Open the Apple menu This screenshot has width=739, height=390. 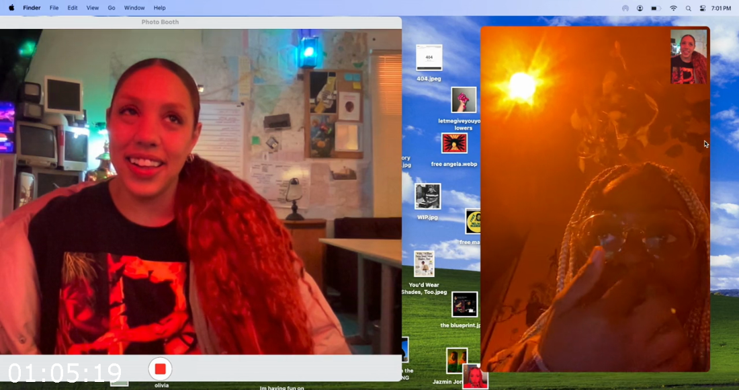click(11, 8)
